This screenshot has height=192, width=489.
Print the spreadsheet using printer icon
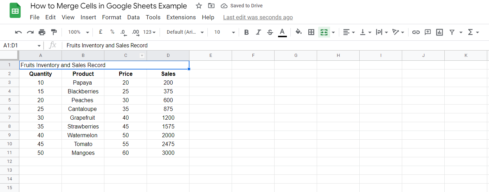coord(42,32)
